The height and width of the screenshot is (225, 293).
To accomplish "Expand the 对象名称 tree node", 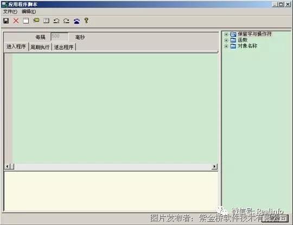I will pos(226,46).
